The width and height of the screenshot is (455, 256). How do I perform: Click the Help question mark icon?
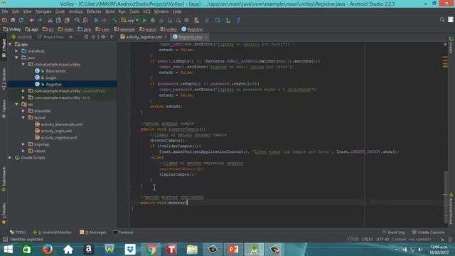(x=238, y=21)
